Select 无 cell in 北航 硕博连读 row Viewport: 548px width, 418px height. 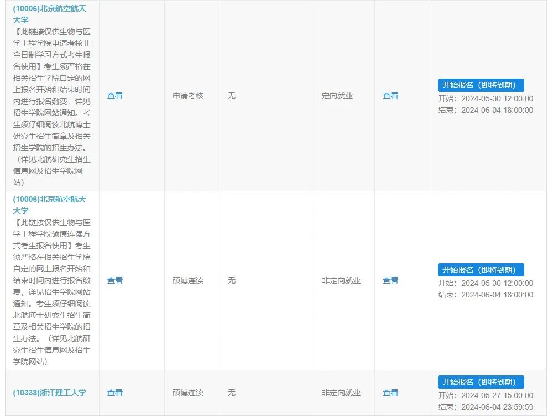coord(232,280)
